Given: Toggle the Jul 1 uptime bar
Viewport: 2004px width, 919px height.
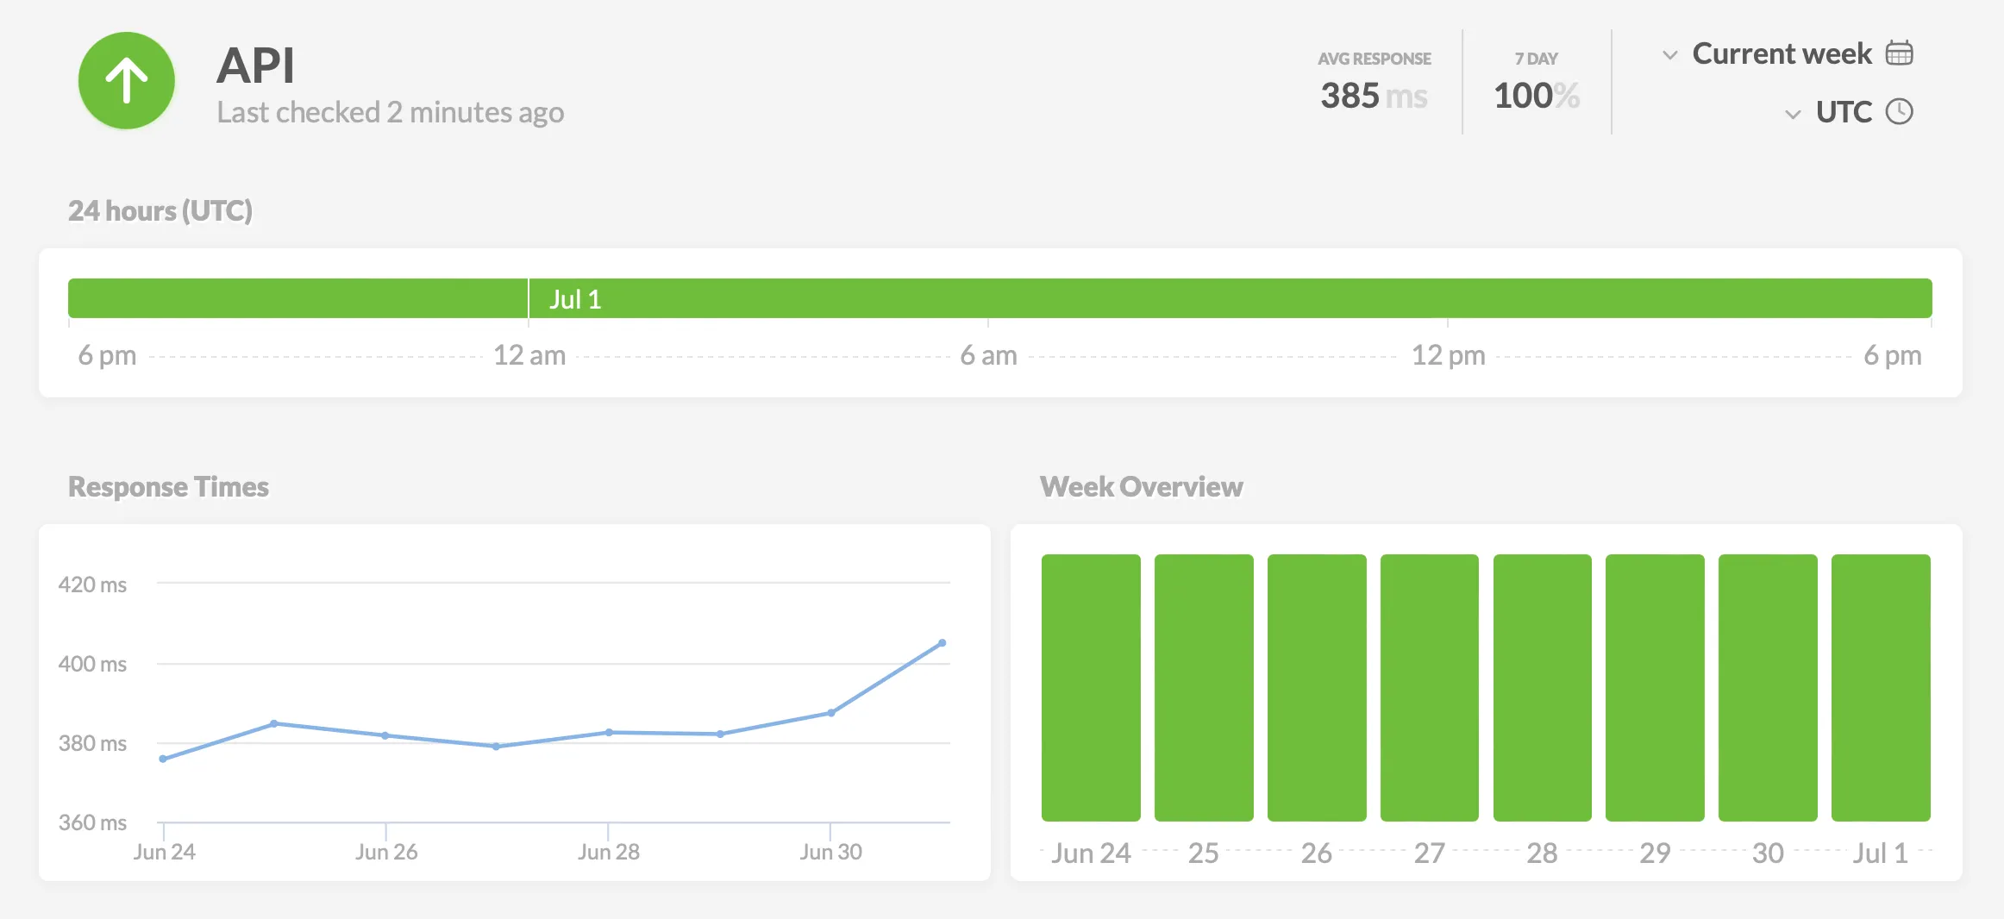Looking at the screenshot, I should pos(1881,687).
